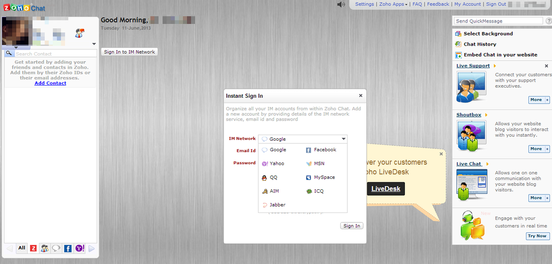Screen dimensions: 552x264
Task: Expand Live Support More button
Action: [x=539, y=100]
